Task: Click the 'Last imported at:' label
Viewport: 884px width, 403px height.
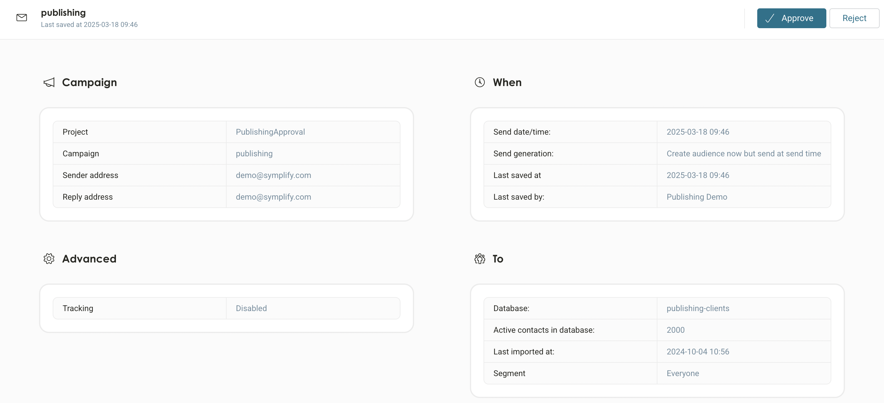Action: point(524,351)
